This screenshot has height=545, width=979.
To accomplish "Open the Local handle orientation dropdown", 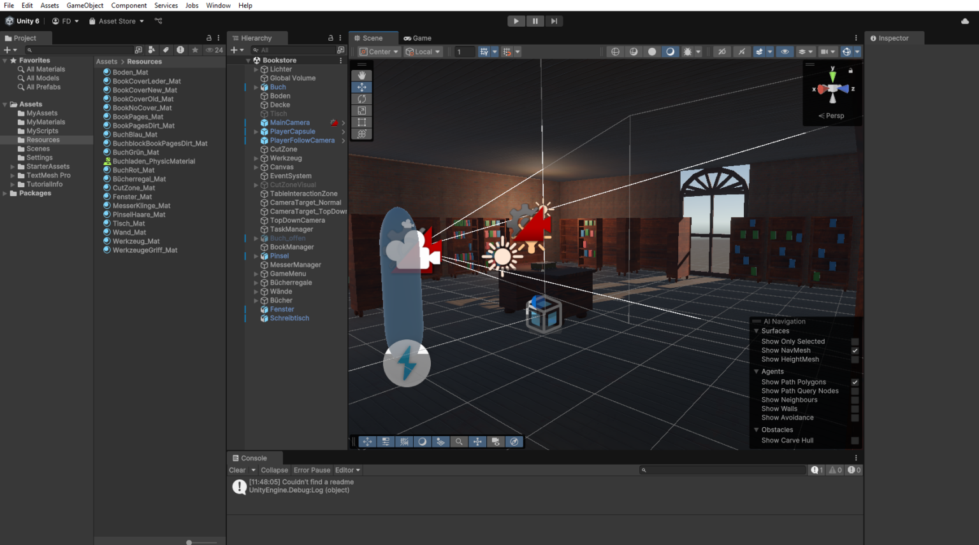I will point(423,52).
